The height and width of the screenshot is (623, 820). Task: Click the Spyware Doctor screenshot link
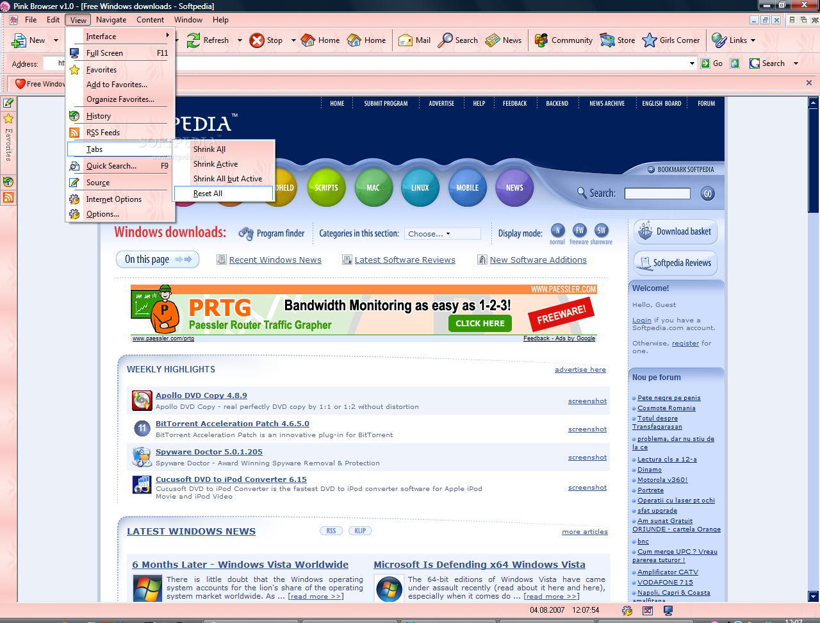tap(587, 457)
